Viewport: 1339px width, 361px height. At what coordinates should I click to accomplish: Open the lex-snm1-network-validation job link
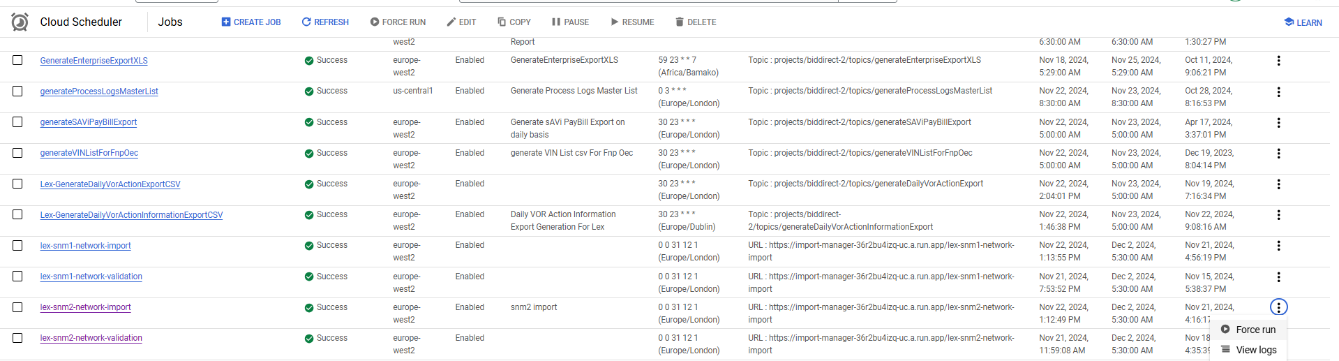pyautogui.click(x=91, y=277)
